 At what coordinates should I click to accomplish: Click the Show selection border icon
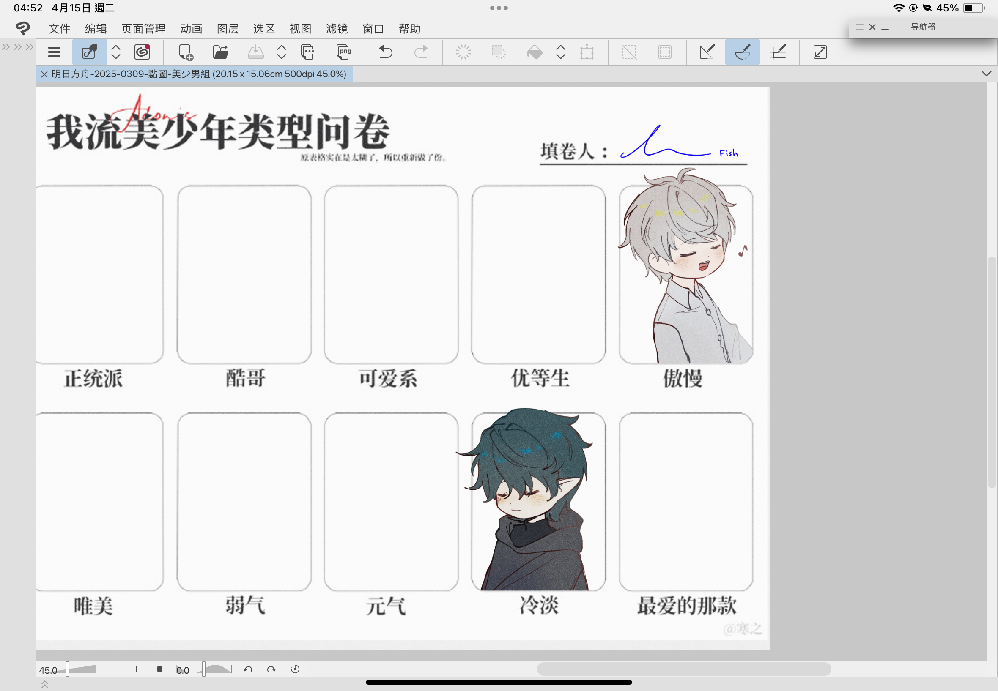coord(664,52)
